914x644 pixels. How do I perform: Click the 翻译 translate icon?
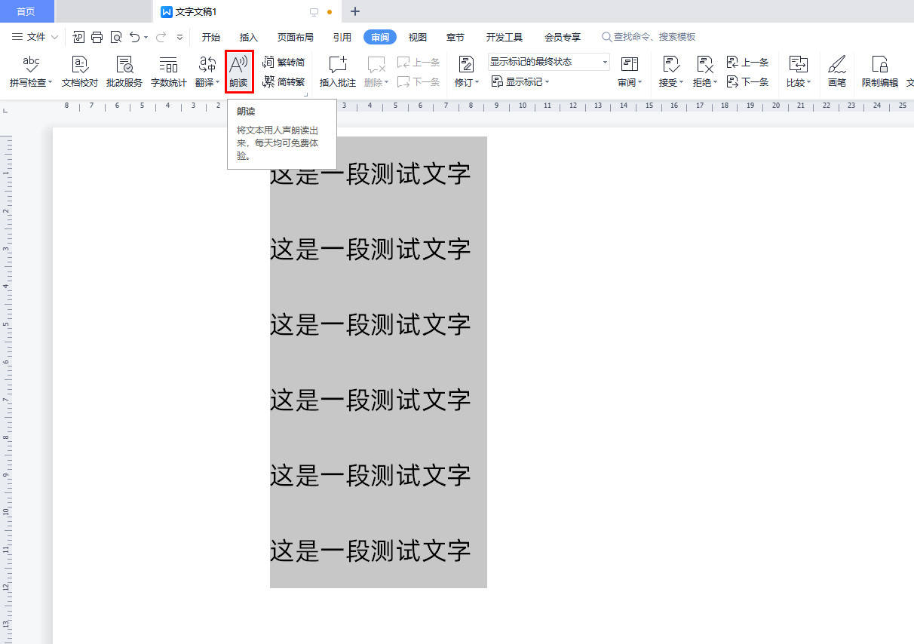(x=207, y=65)
